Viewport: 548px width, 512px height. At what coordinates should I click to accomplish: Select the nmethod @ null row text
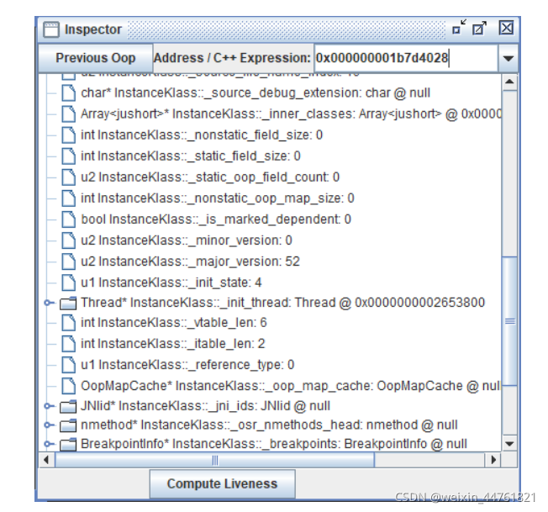(x=269, y=425)
